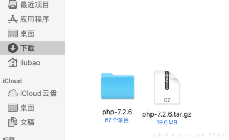The width and height of the screenshot is (229, 140).
Task: Click the php-7.2.6.tar.gz file name
Action: click(x=167, y=114)
